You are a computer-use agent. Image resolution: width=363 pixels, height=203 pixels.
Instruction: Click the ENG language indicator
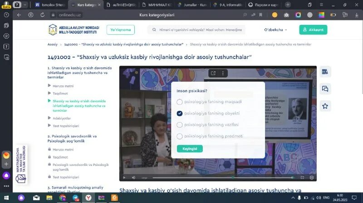point(326,198)
